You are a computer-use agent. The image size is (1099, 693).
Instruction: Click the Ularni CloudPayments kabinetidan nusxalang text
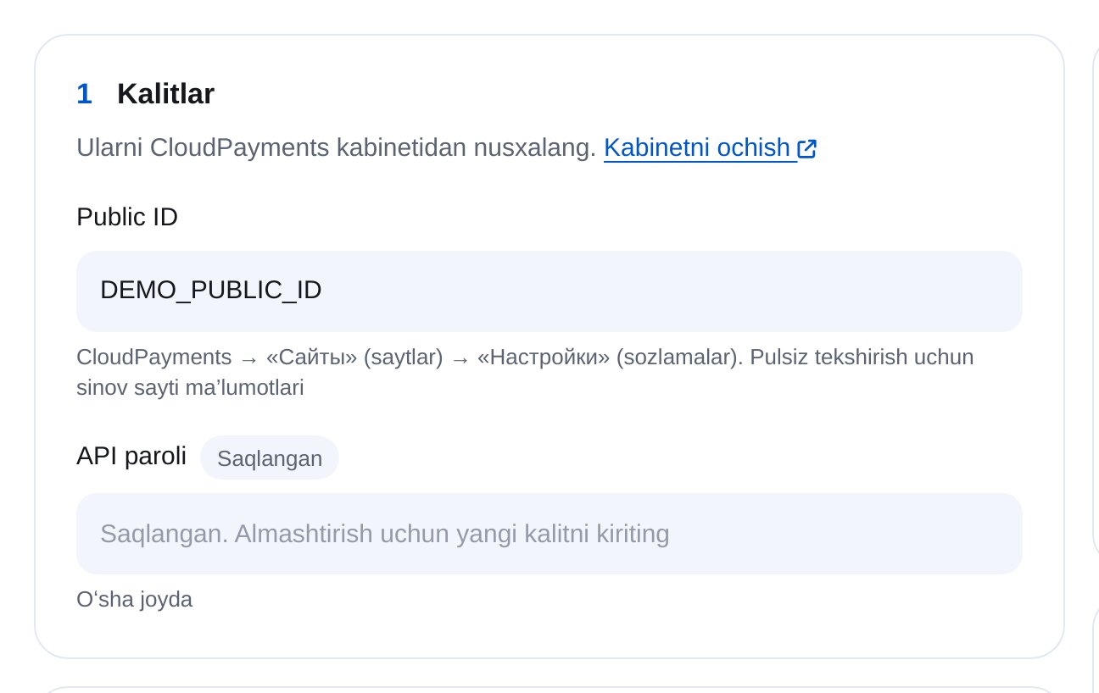(337, 148)
